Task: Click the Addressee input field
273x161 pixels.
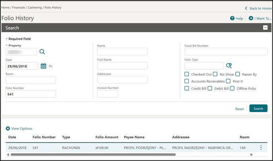Action: (x=122, y=80)
